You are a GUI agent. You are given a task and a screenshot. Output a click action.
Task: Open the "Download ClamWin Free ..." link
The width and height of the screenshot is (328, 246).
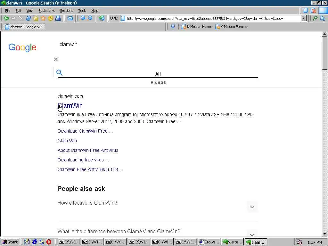[x=85, y=131]
